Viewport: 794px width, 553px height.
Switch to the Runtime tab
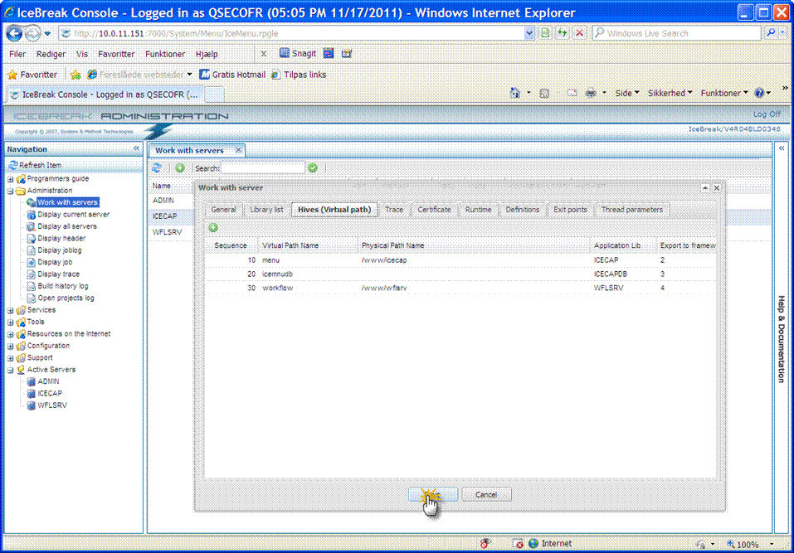[478, 210]
